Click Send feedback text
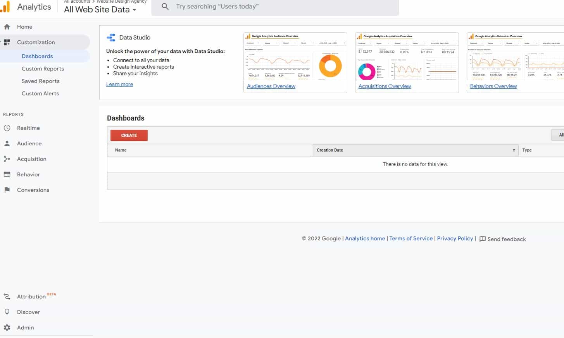 coord(507,239)
